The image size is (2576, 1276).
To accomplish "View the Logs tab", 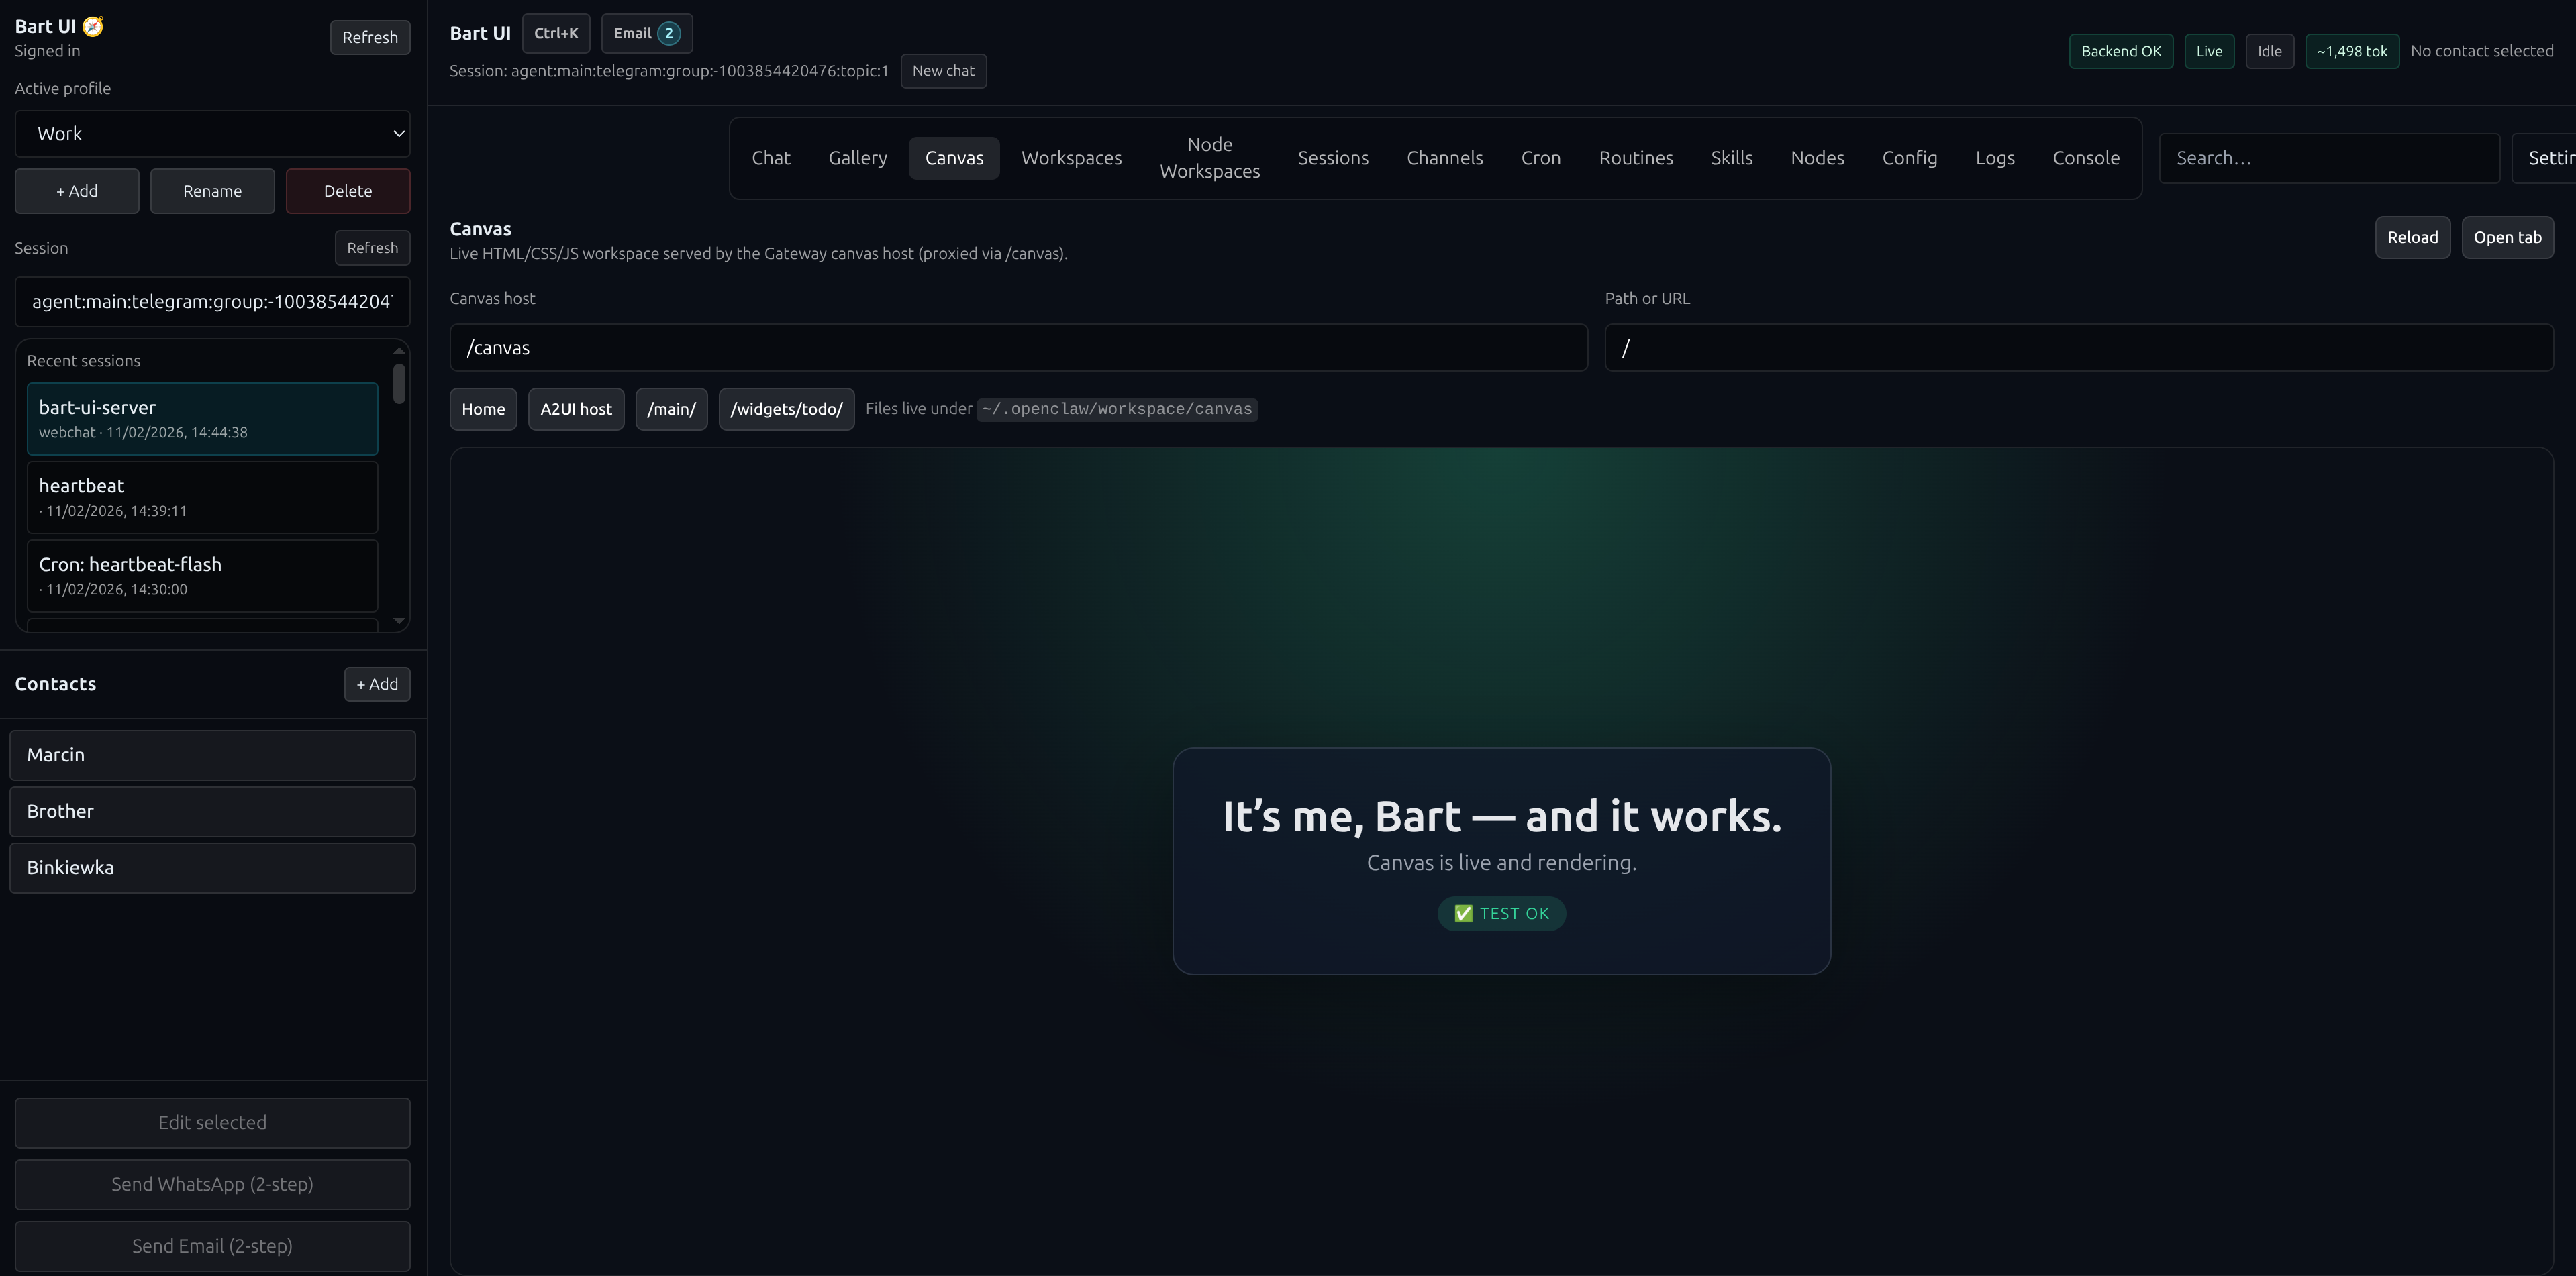I will coord(1994,158).
